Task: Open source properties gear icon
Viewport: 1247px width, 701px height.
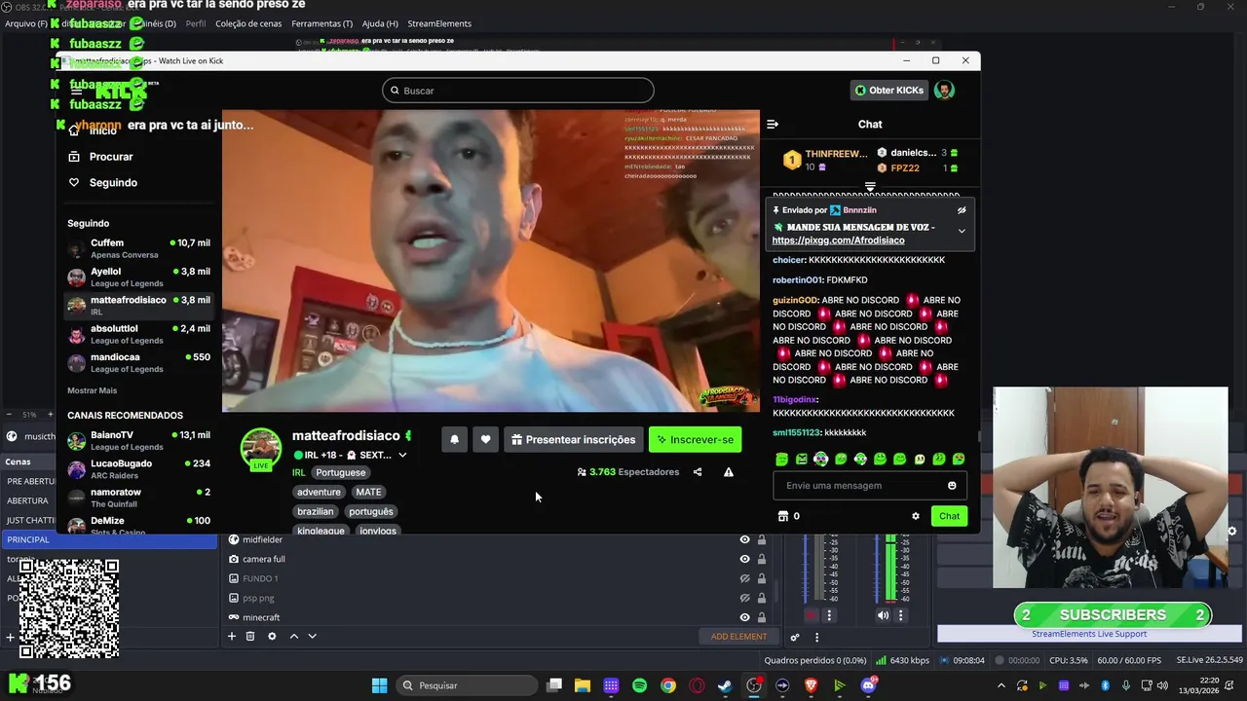Action: [x=272, y=637]
